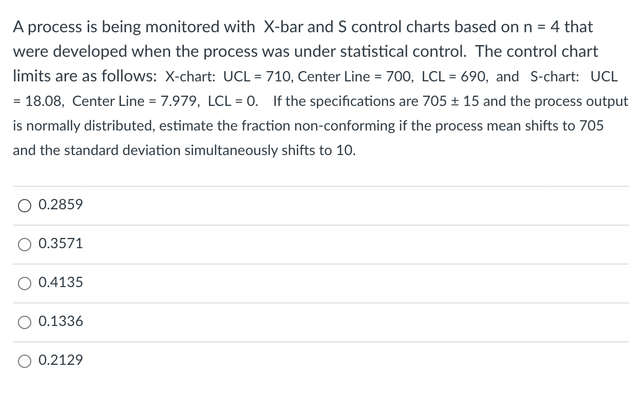Click the 0.1336 answer label text
This screenshot has width=640, height=393.
60,321
